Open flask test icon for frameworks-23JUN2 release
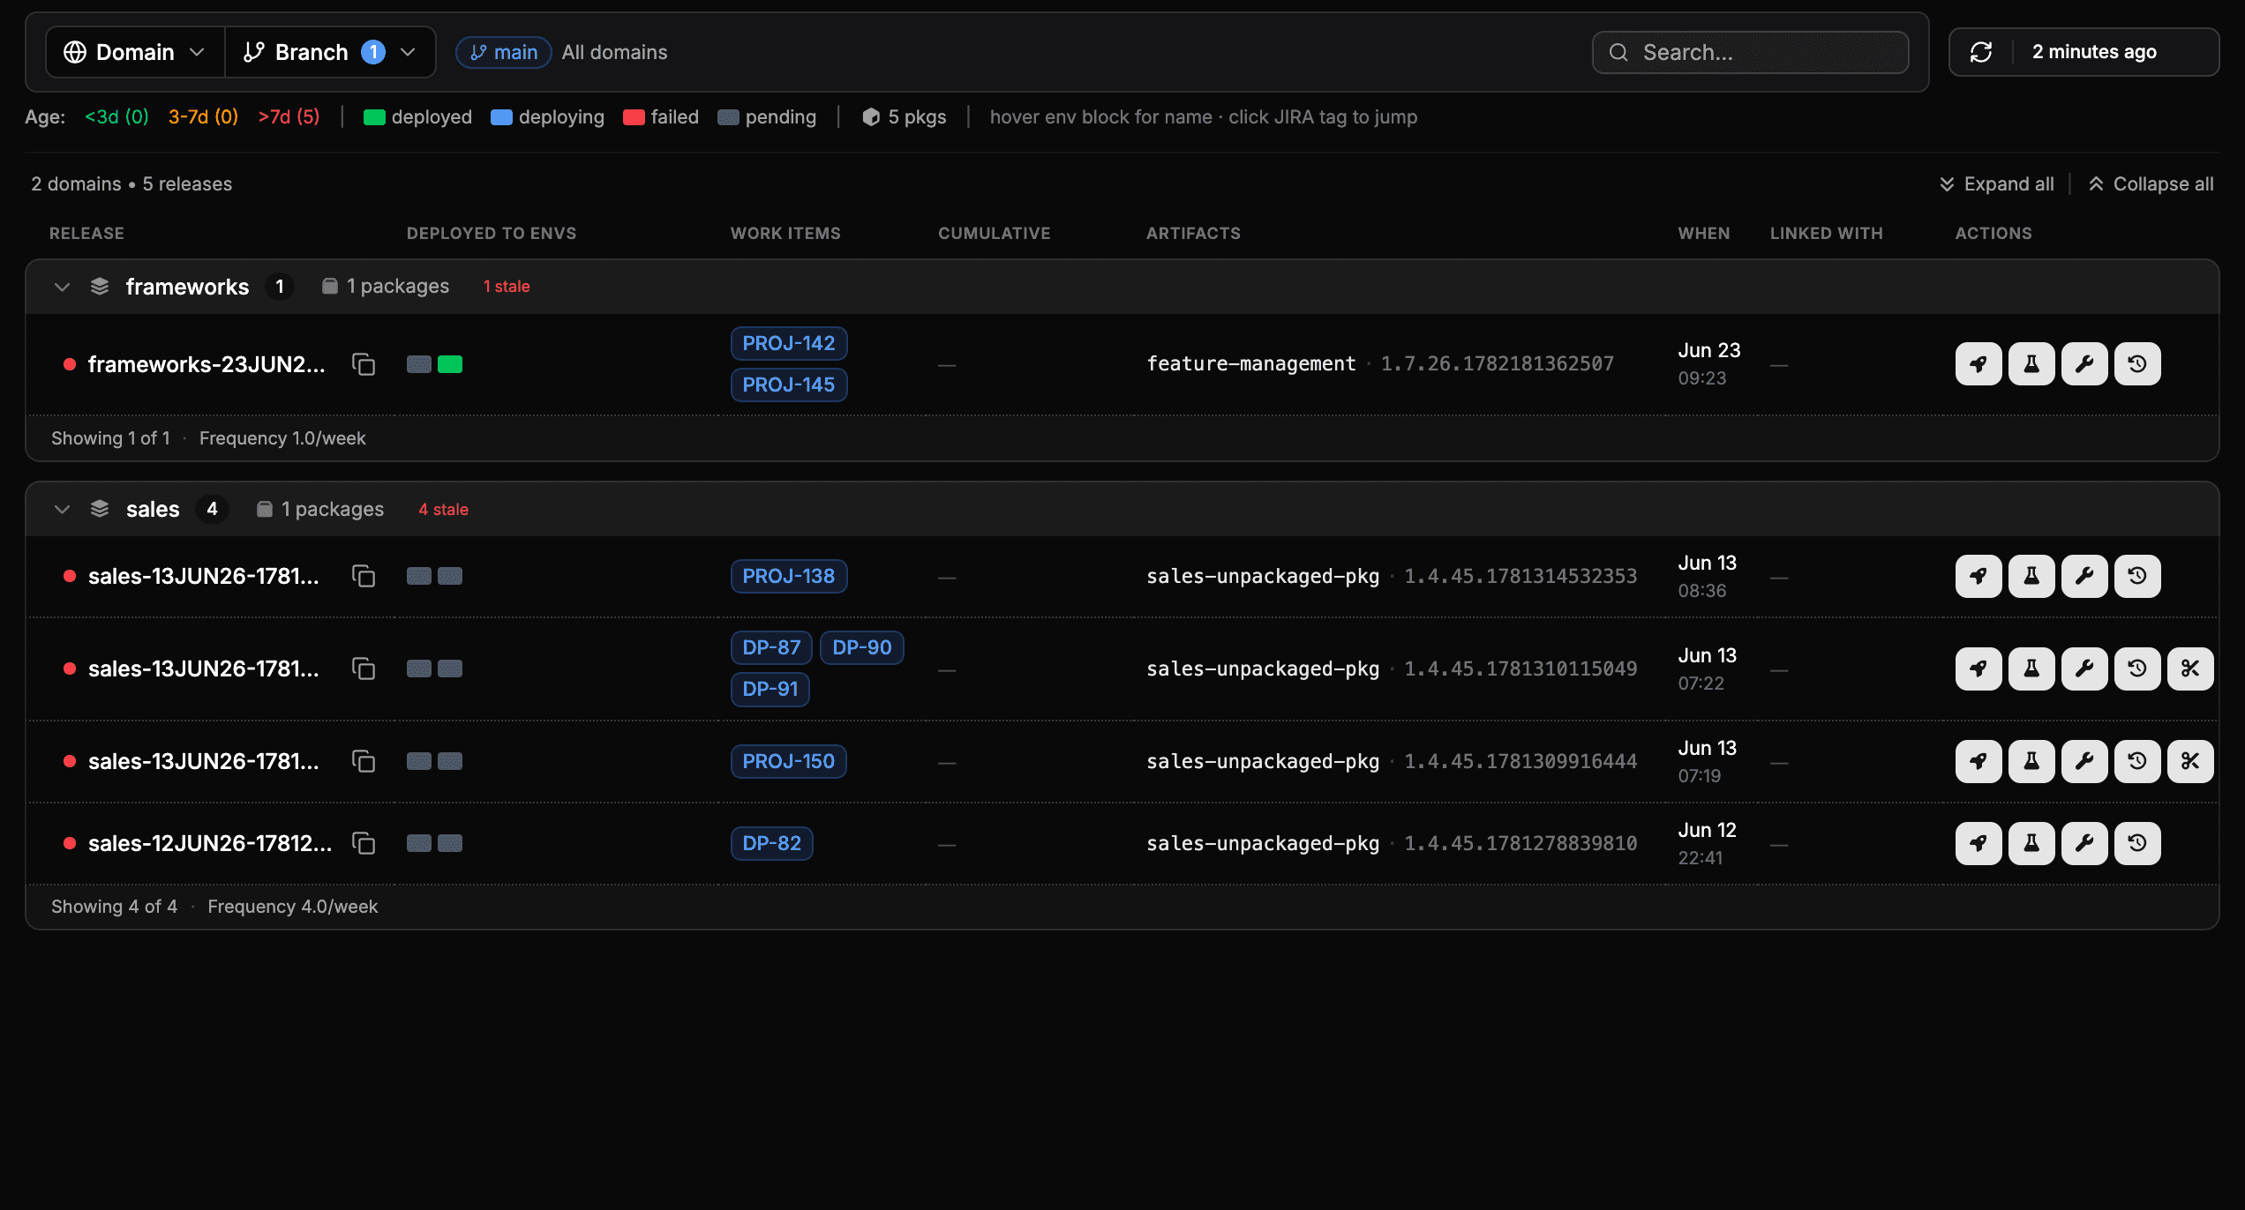2245x1210 pixels. (x=2031, y=364)
